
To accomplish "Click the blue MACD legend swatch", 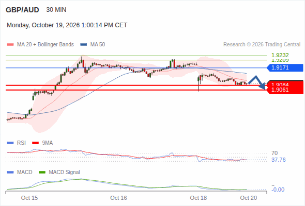I will 10,173.
